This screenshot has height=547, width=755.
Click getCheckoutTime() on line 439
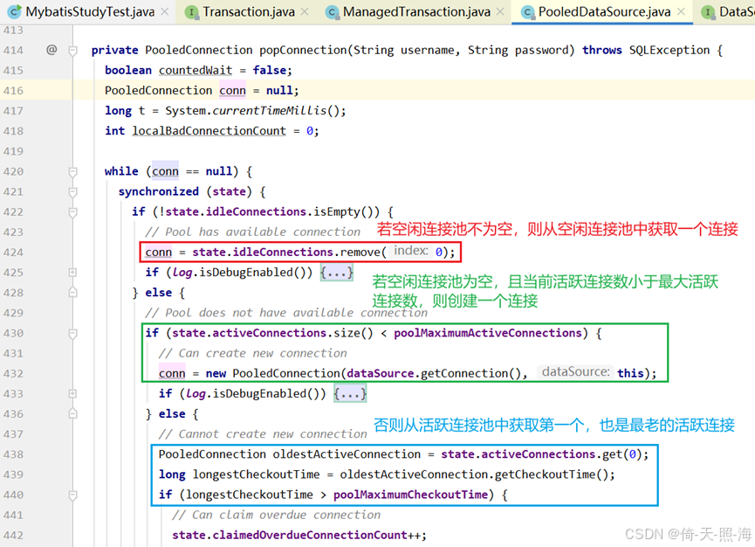[x=551, y=474]
